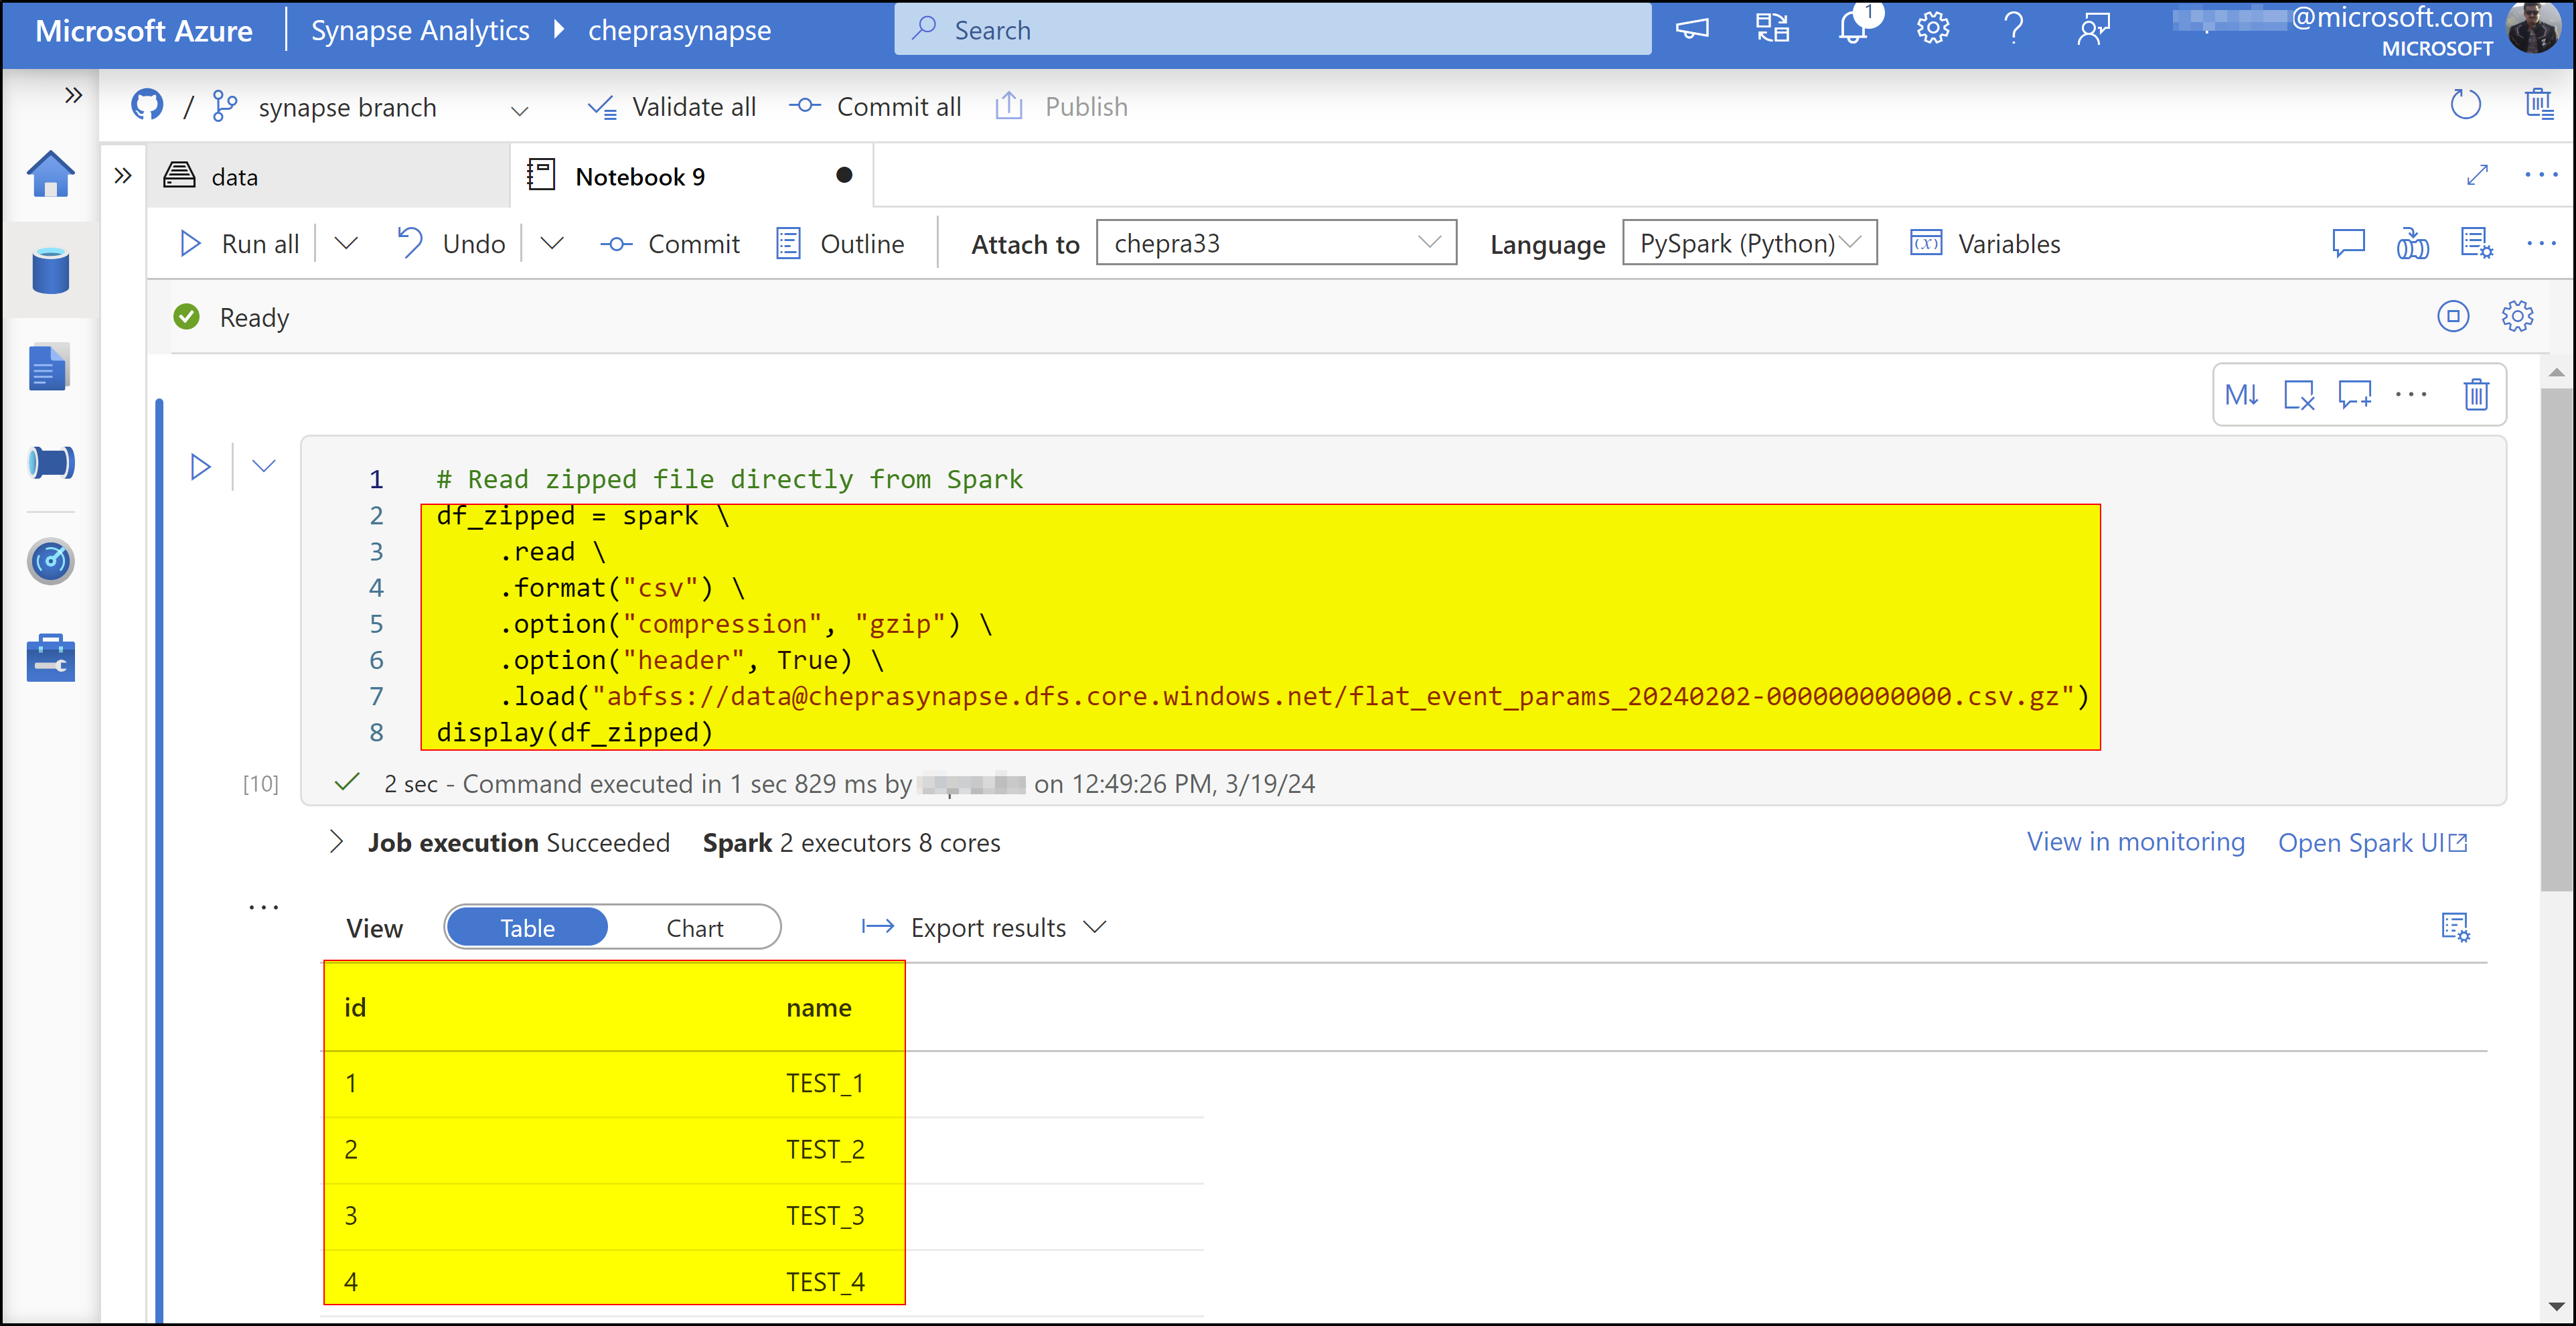Click Open Spark UI link
The width and height of the screenshot is (2576, 1326).
coord(2372,843)
